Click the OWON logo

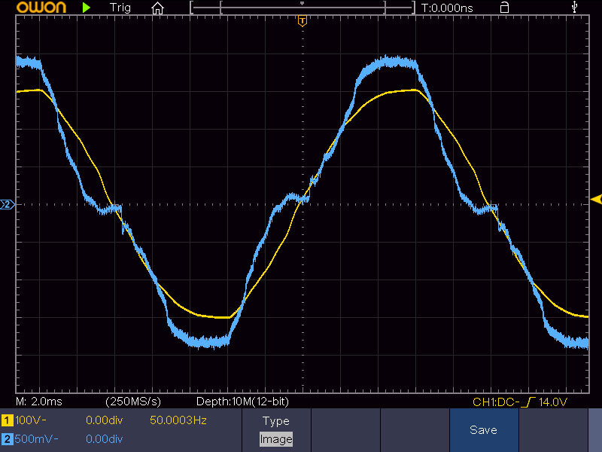(32, 8)
